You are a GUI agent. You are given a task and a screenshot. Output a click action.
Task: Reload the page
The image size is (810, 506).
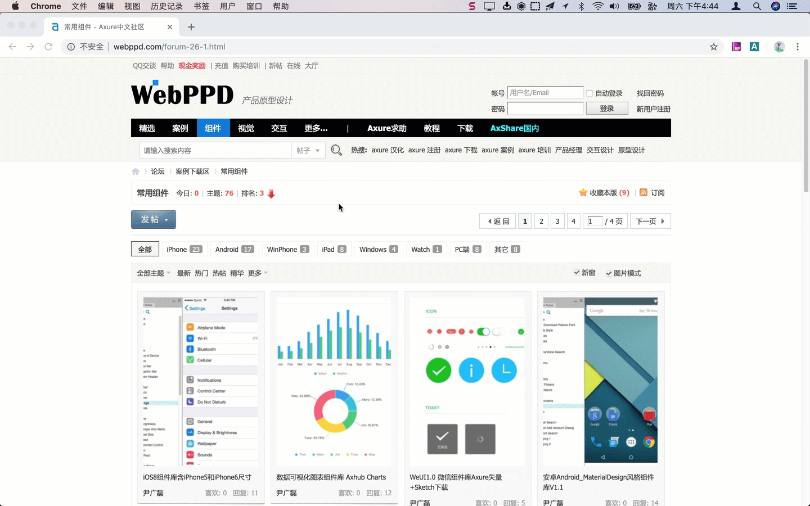(48, 47)
